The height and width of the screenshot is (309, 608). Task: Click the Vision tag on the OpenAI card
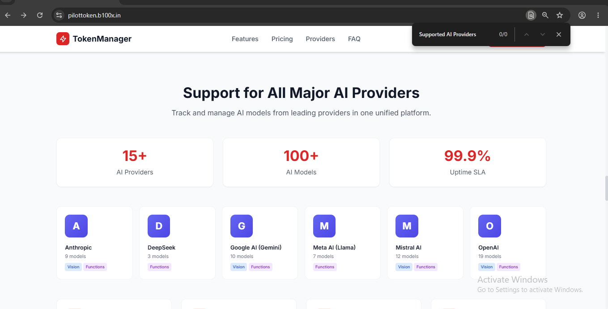click(x=487, y=267)
